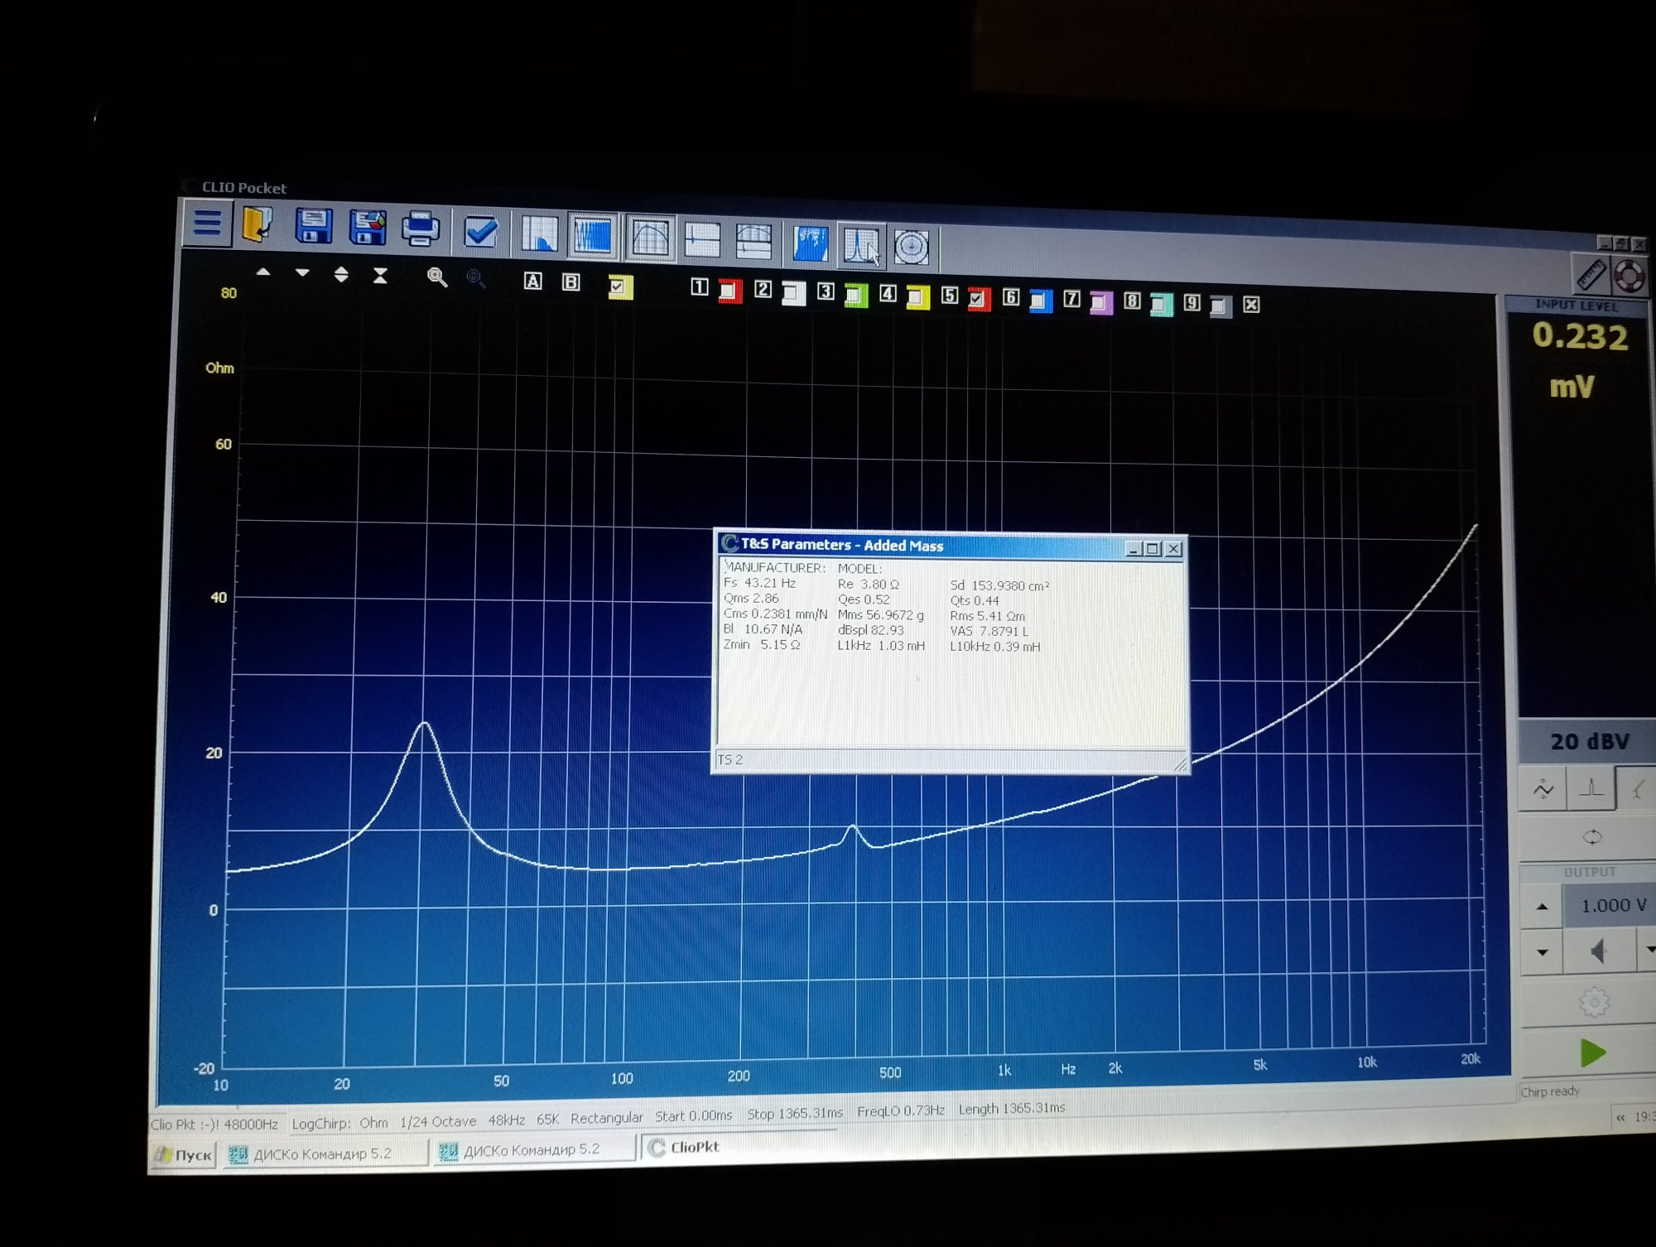Toggle overlay 3 green checkbox

(855, 295)
